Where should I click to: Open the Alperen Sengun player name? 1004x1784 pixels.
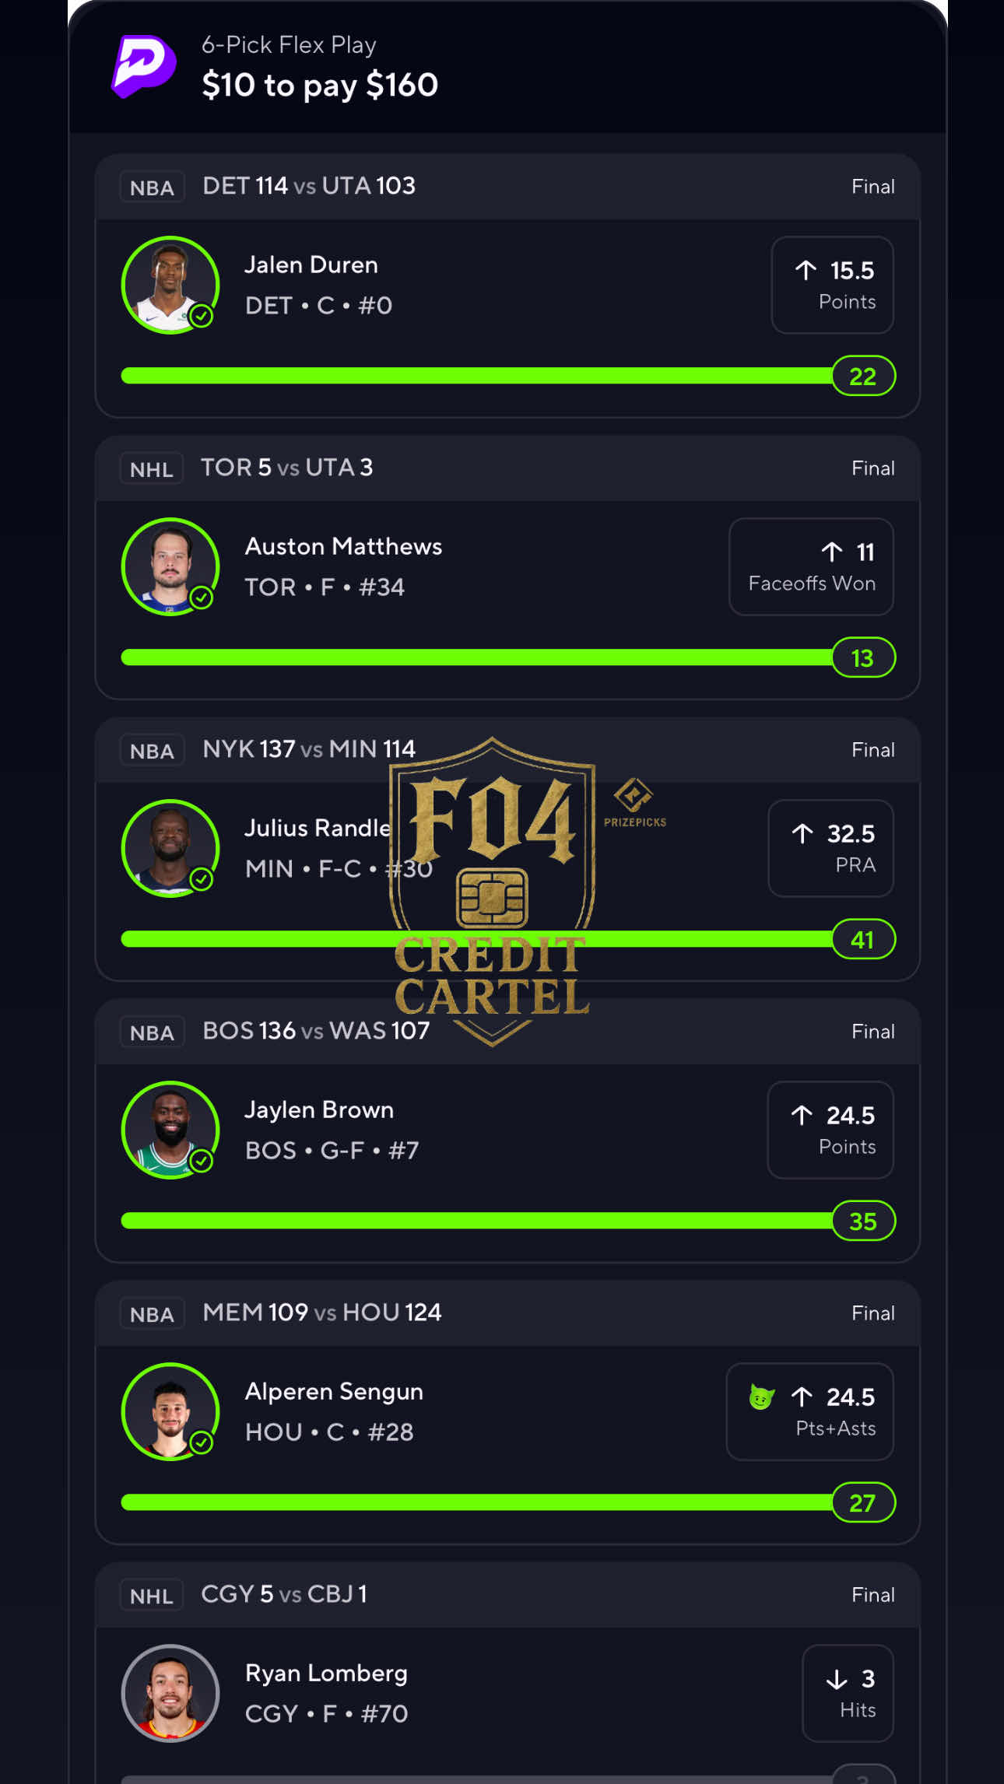tap(334, 1391)
